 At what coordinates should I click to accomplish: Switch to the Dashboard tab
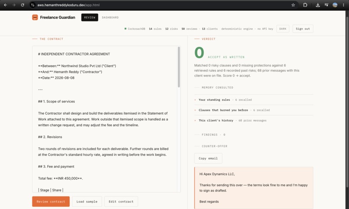coord(110,17)
